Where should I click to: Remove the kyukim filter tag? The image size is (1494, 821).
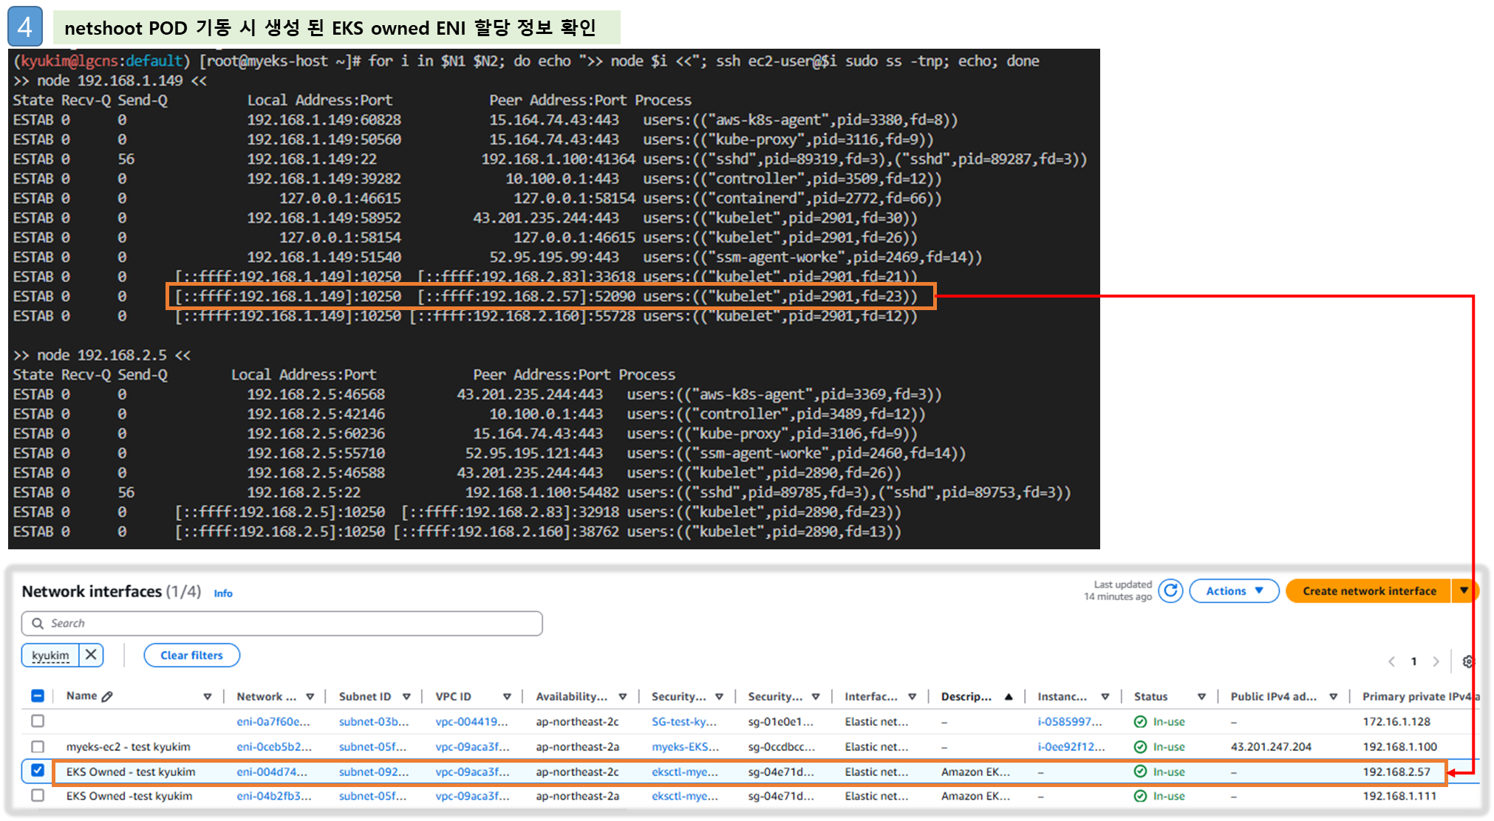click(x=91, y=654)
